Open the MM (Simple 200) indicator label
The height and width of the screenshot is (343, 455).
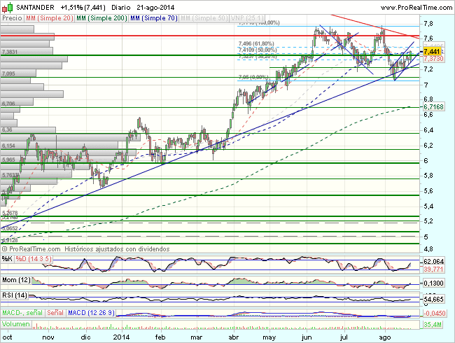[x=101, y=18]
